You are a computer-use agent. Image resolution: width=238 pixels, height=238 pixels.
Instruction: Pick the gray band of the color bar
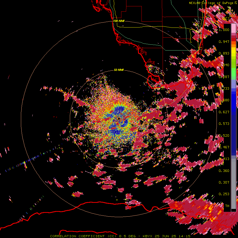[234, 184]
